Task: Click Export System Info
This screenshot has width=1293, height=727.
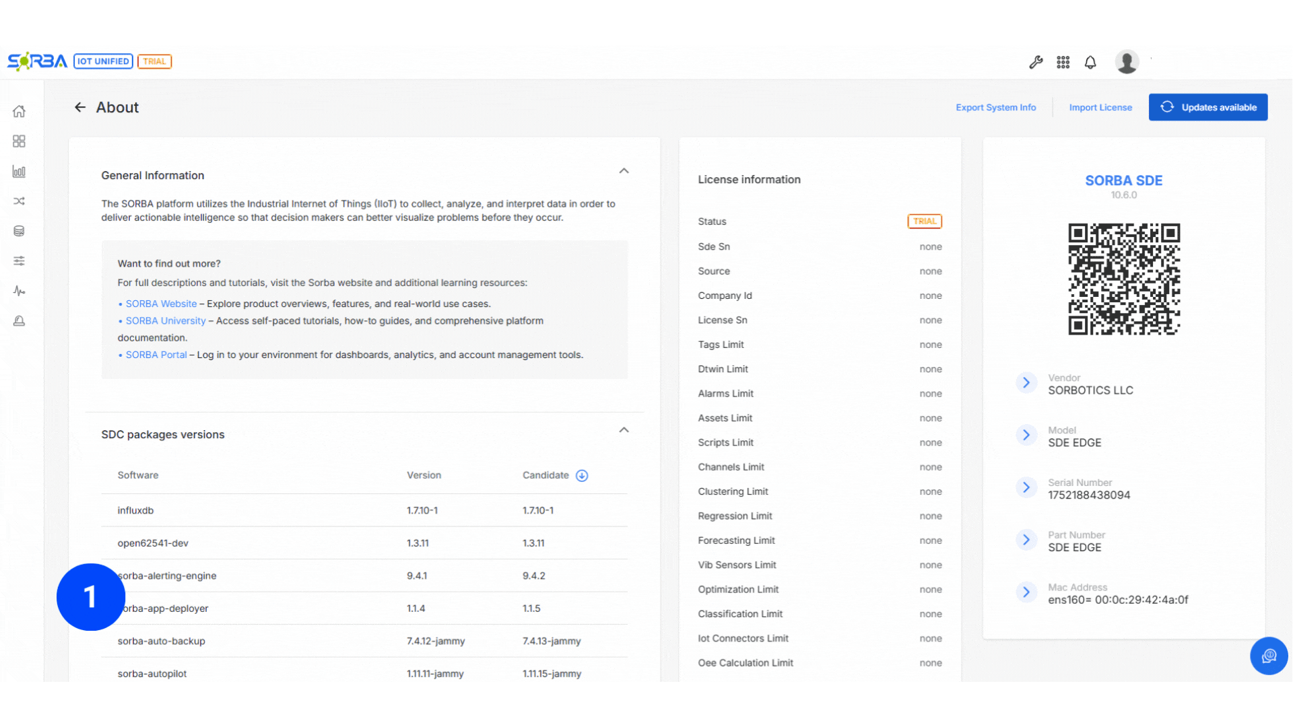Action: [996, 108]
